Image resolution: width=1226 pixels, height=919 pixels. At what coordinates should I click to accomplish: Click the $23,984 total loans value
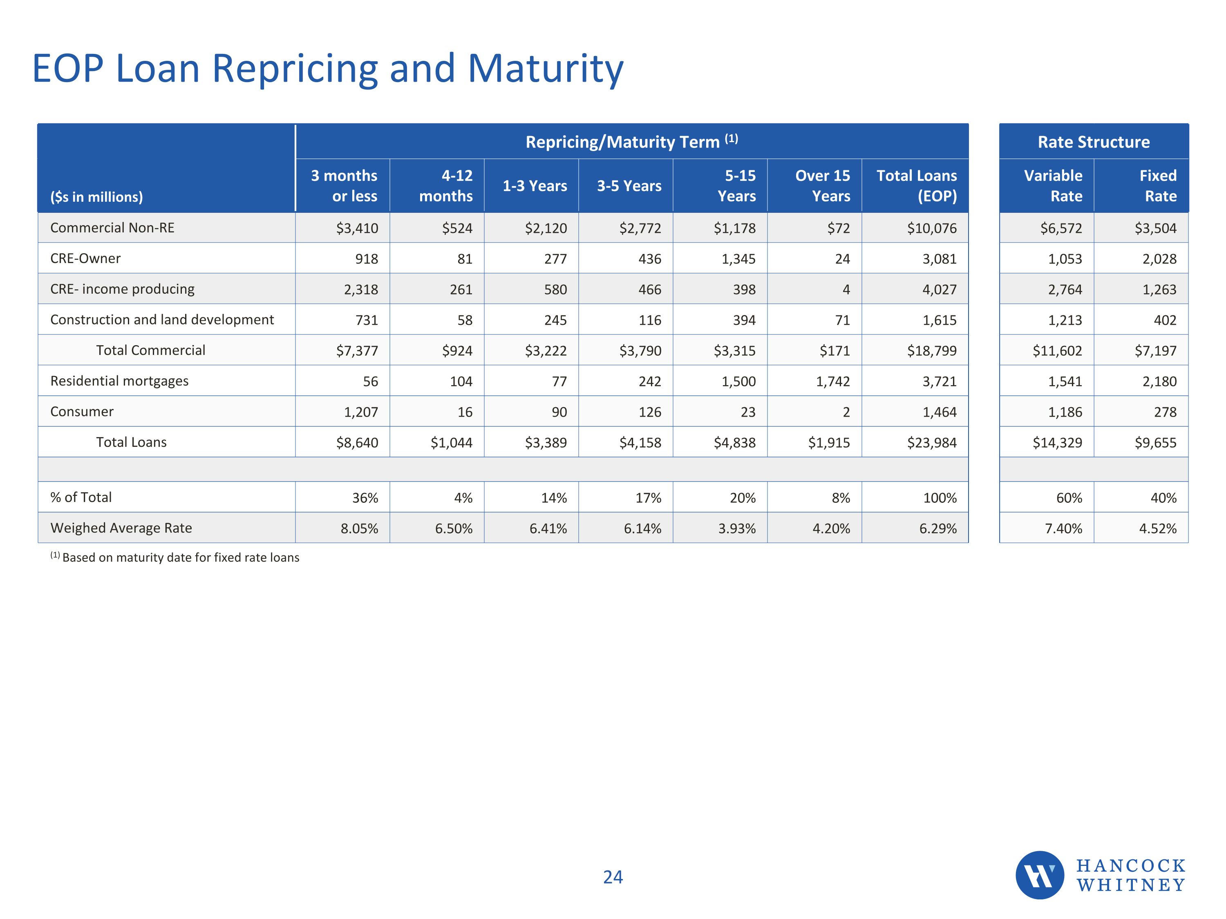(932, 443)
